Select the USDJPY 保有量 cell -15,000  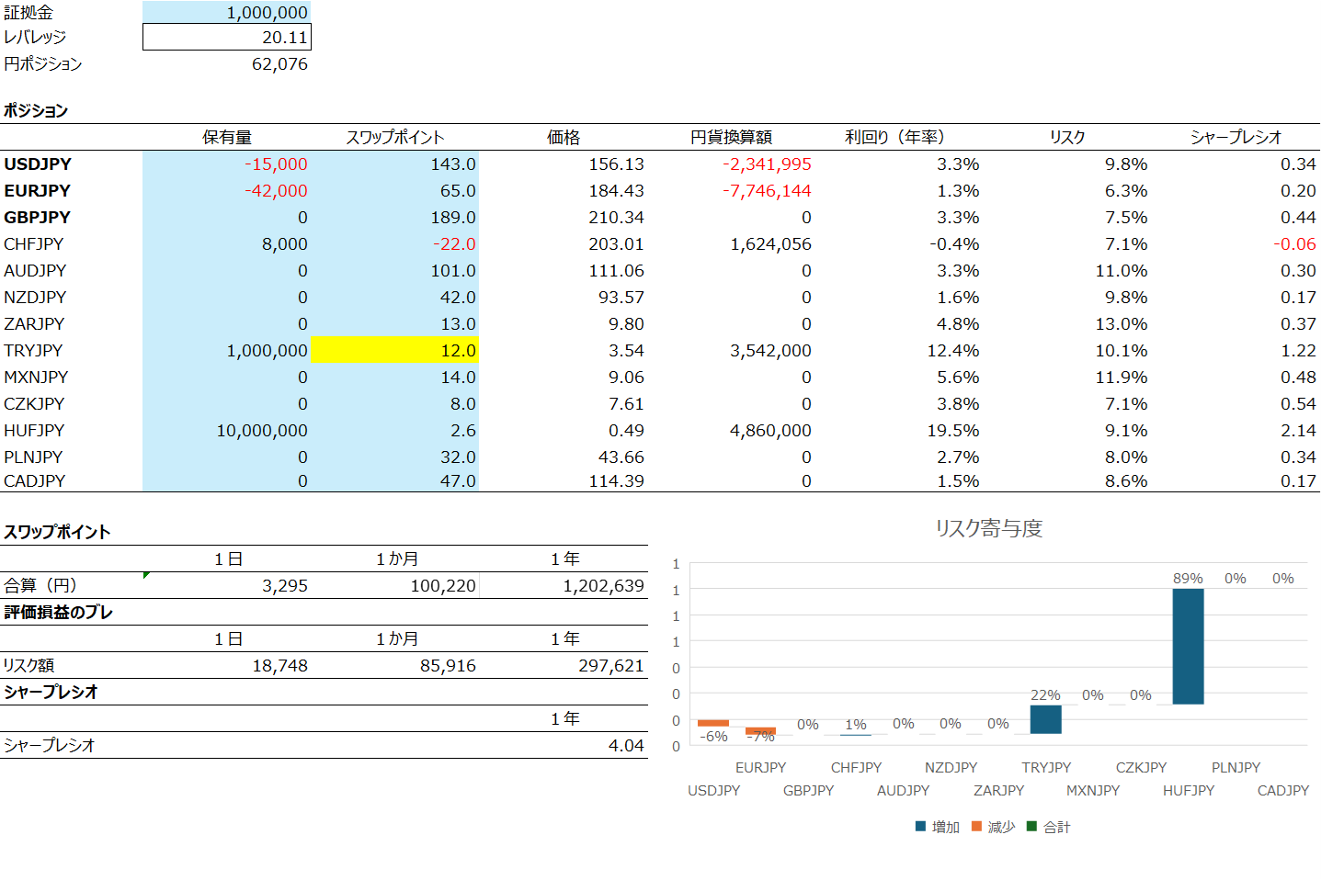pos(227,164)
